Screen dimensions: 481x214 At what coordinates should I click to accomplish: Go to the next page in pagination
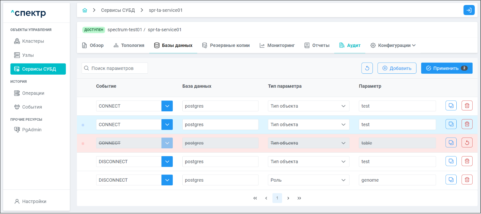pyautogui.click(x=288, y=198)
